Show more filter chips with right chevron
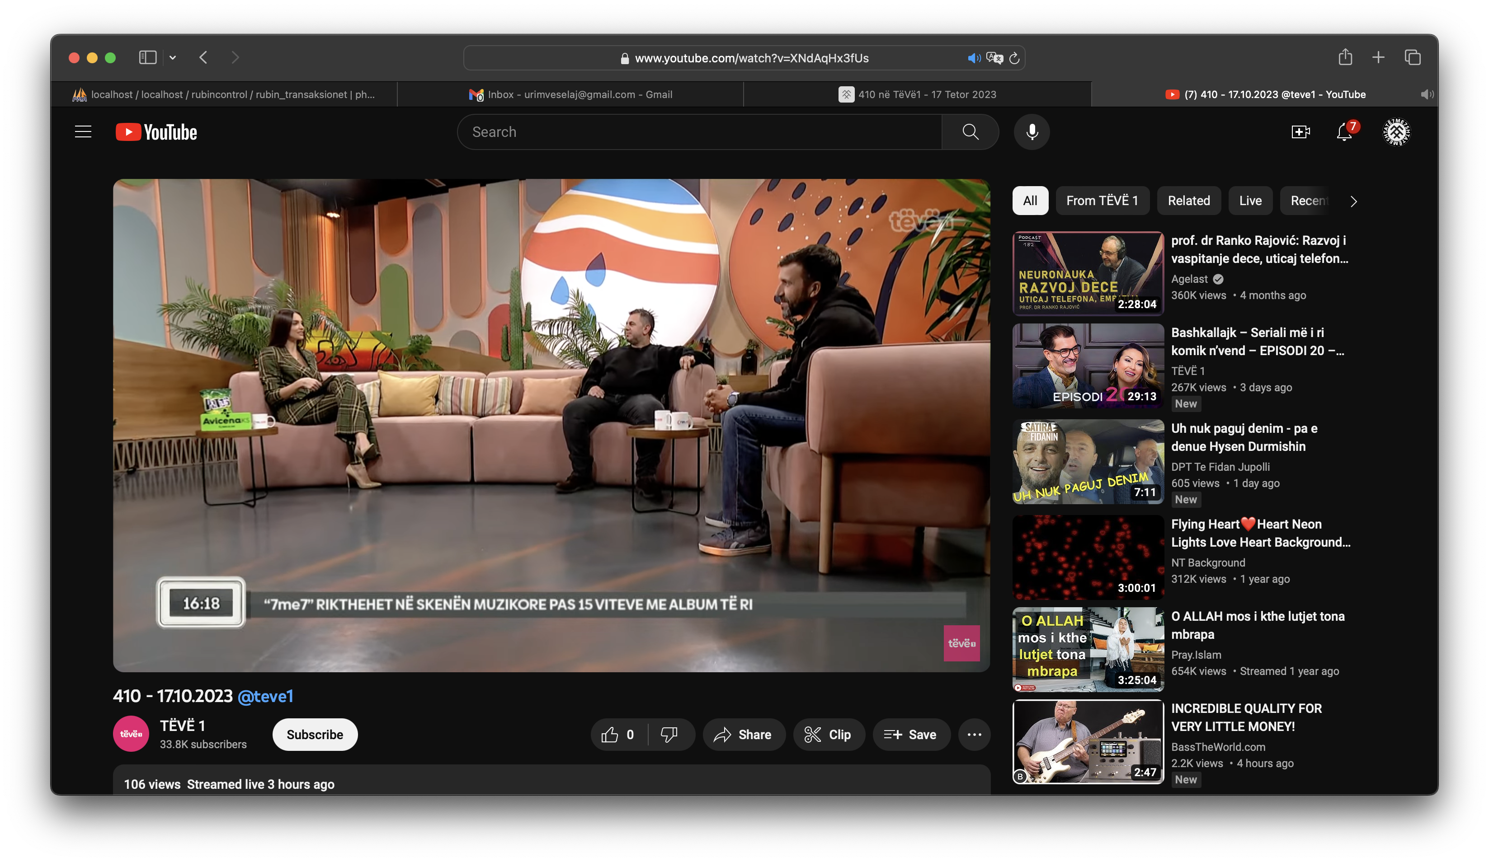 coord(1353,201)
